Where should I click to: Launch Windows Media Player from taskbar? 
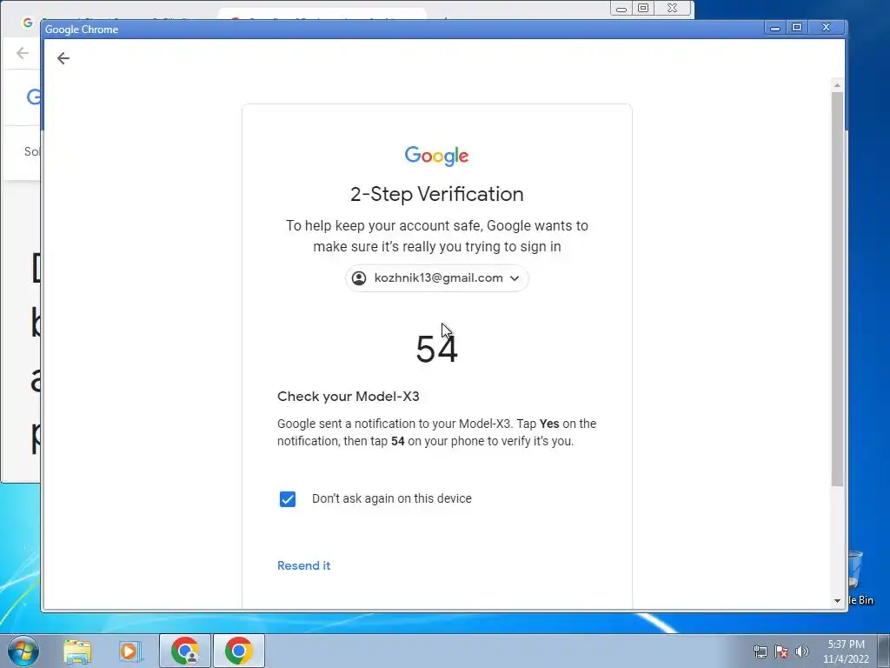pos(130,651)
